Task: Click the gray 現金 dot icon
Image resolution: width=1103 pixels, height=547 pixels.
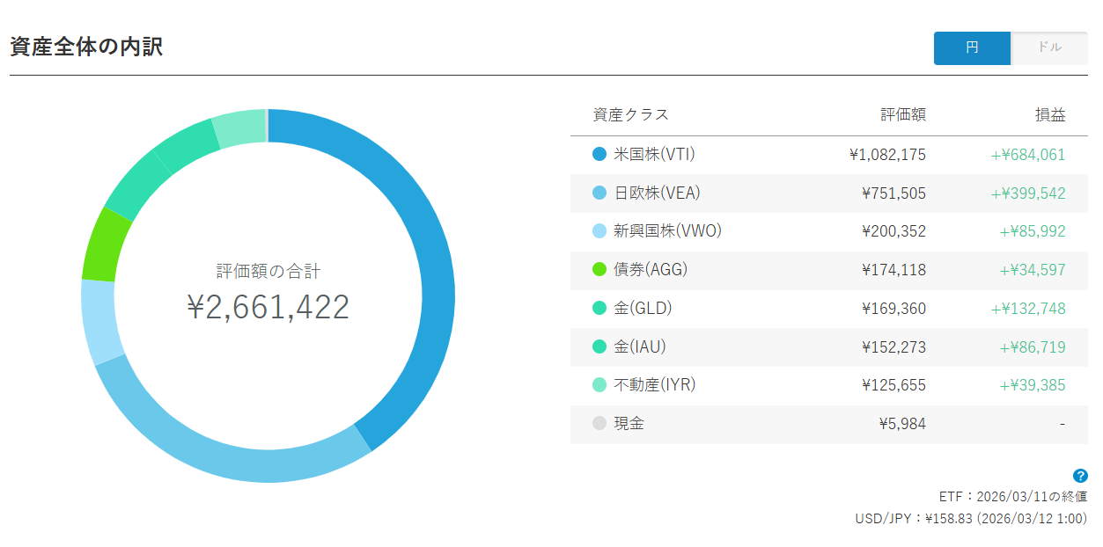Action: [600, 423]
